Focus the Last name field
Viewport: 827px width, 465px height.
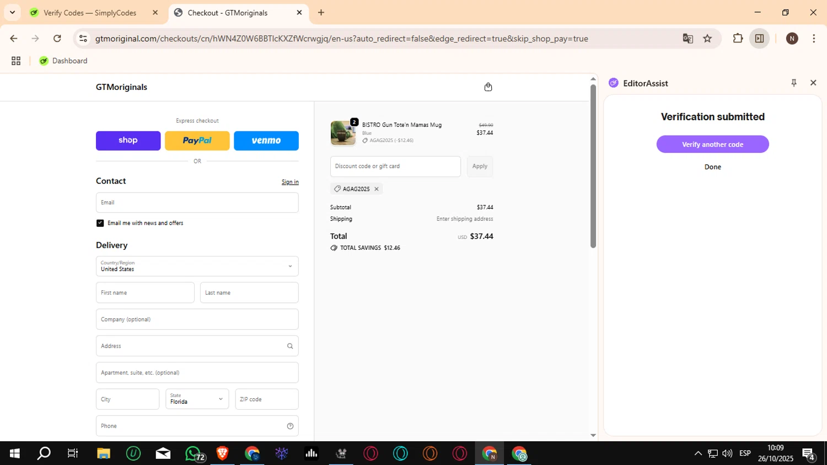coord(249,293)
